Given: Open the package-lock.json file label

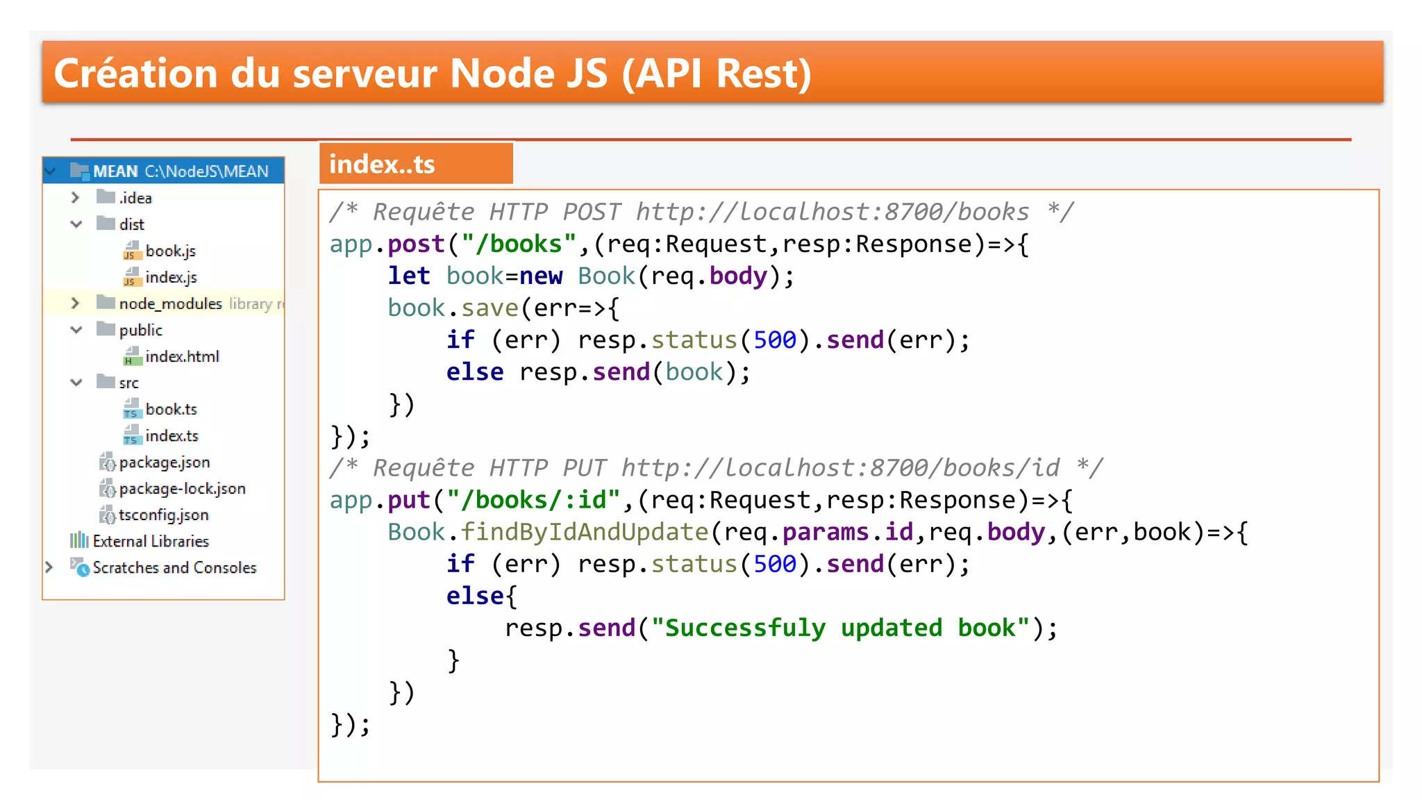Looking at the screenshot, I should click(183, 489).
